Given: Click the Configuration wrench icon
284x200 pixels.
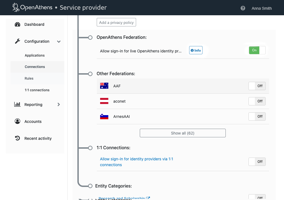Looking at the screenshot, I should click(x=17, y=41).
